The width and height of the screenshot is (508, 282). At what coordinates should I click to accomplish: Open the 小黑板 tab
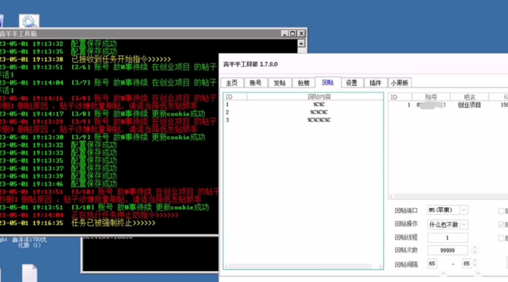pos(400,83)
